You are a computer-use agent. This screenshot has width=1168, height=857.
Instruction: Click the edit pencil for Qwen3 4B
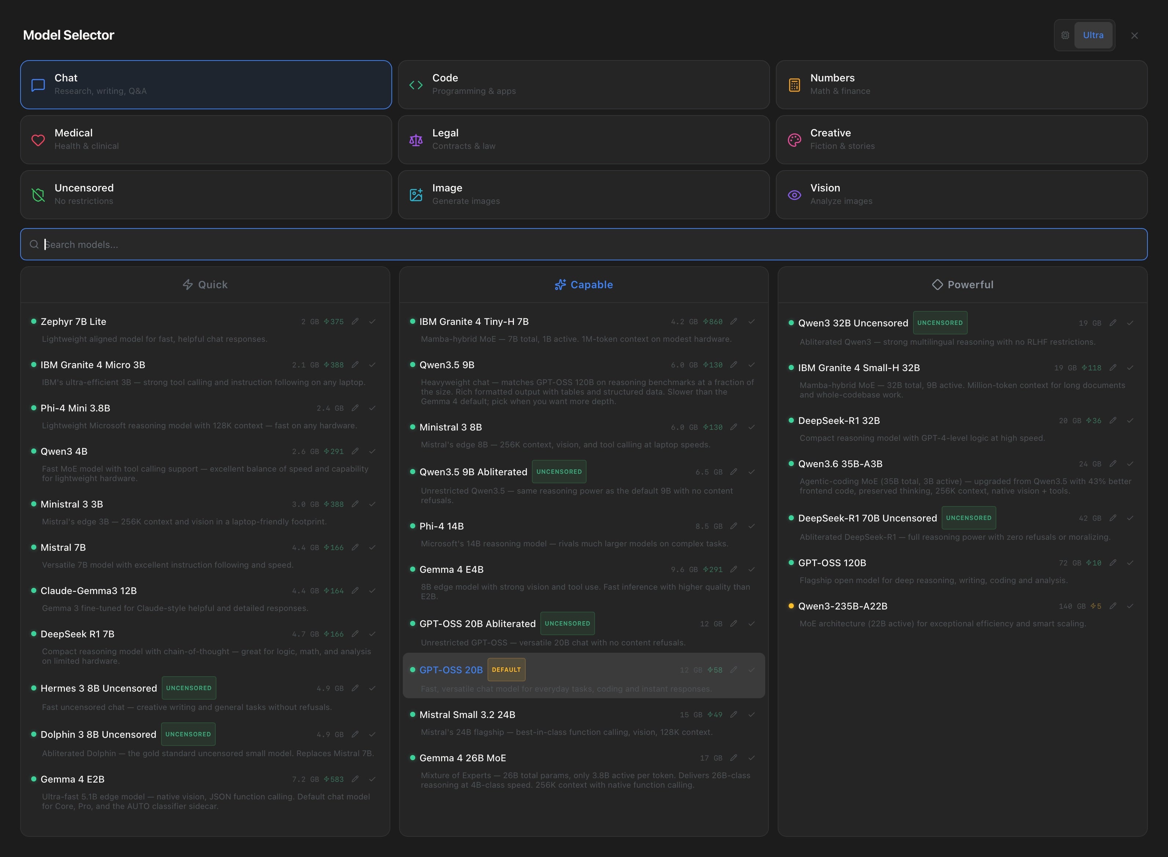coord(355,451)
